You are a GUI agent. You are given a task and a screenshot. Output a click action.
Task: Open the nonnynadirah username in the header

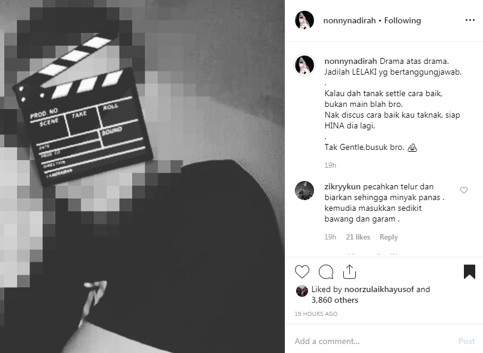pyautogui.click(x=349, y=21)
